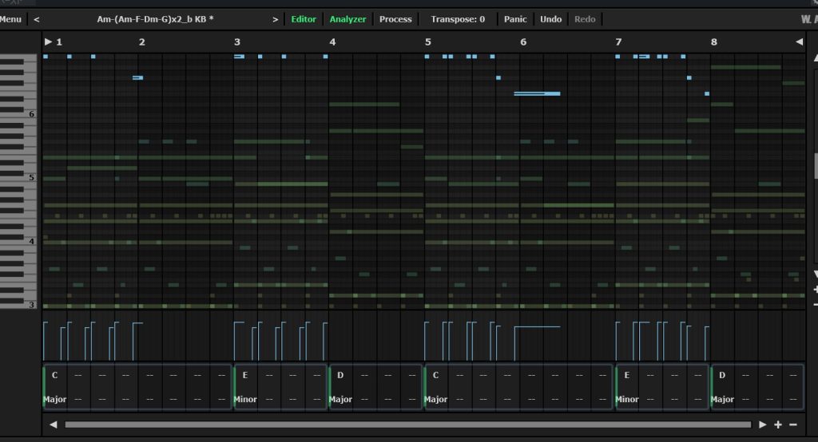Open the Process menu
This screenshot has height=442, width=818.
click(x=395, y=19)
